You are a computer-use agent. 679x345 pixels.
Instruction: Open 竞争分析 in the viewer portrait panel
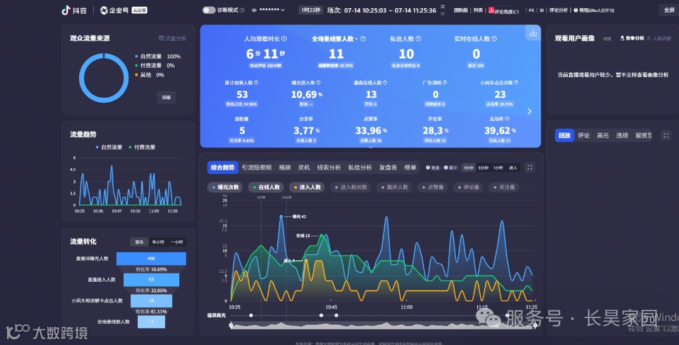point(632,38)
